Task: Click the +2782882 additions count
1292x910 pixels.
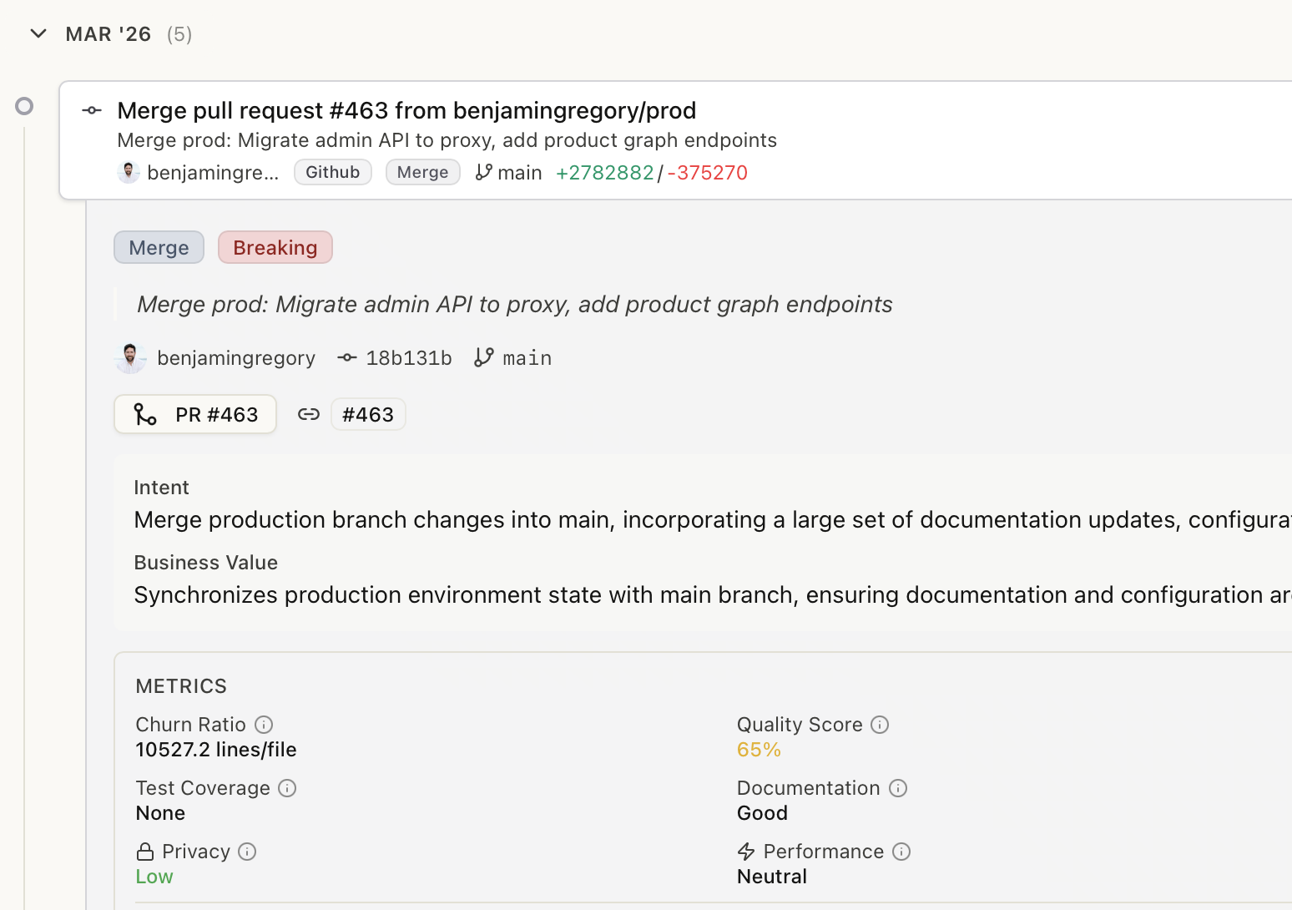Action: (x=604, y=172)
